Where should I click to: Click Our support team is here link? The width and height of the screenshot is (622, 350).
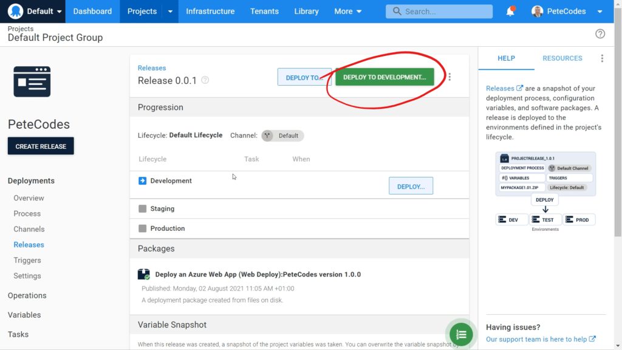[541, 339]
